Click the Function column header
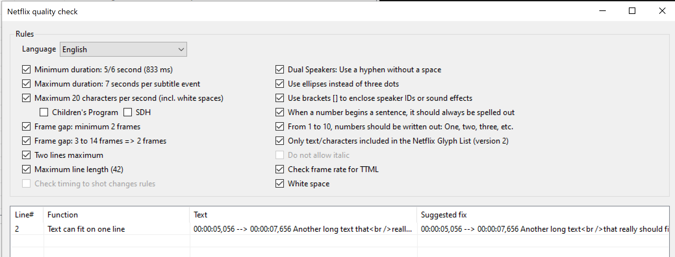 (x=63, y=215)
